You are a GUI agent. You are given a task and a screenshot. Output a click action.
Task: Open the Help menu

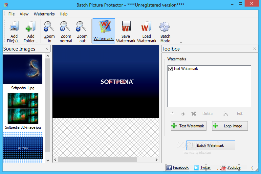tap(64, 14)
